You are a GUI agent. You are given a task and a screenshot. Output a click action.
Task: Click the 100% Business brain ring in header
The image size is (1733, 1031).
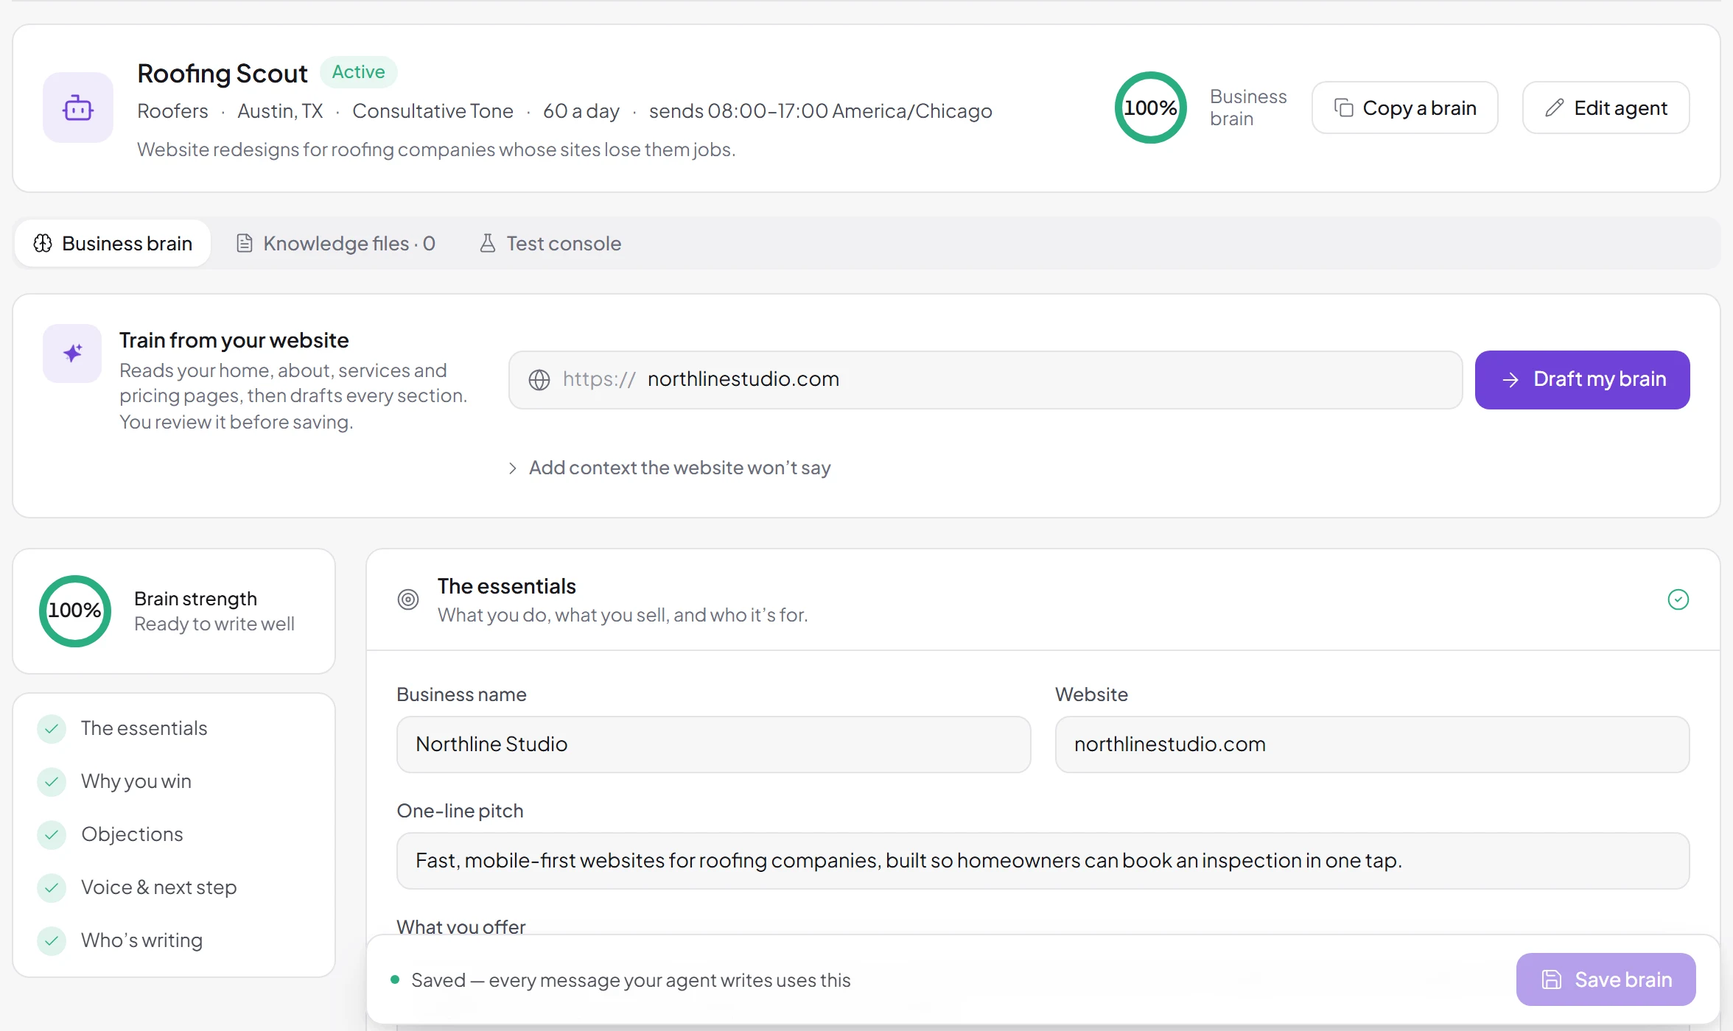(1151, 108)
